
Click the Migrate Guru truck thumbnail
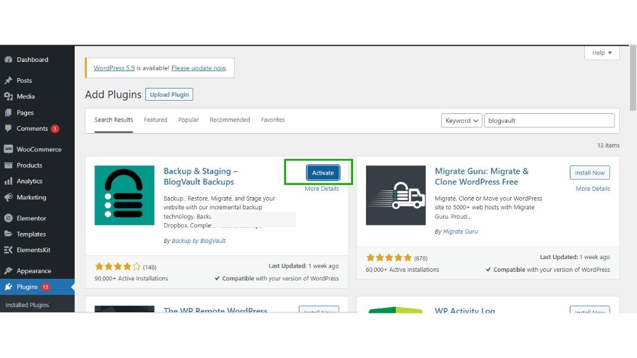point(396,195)
